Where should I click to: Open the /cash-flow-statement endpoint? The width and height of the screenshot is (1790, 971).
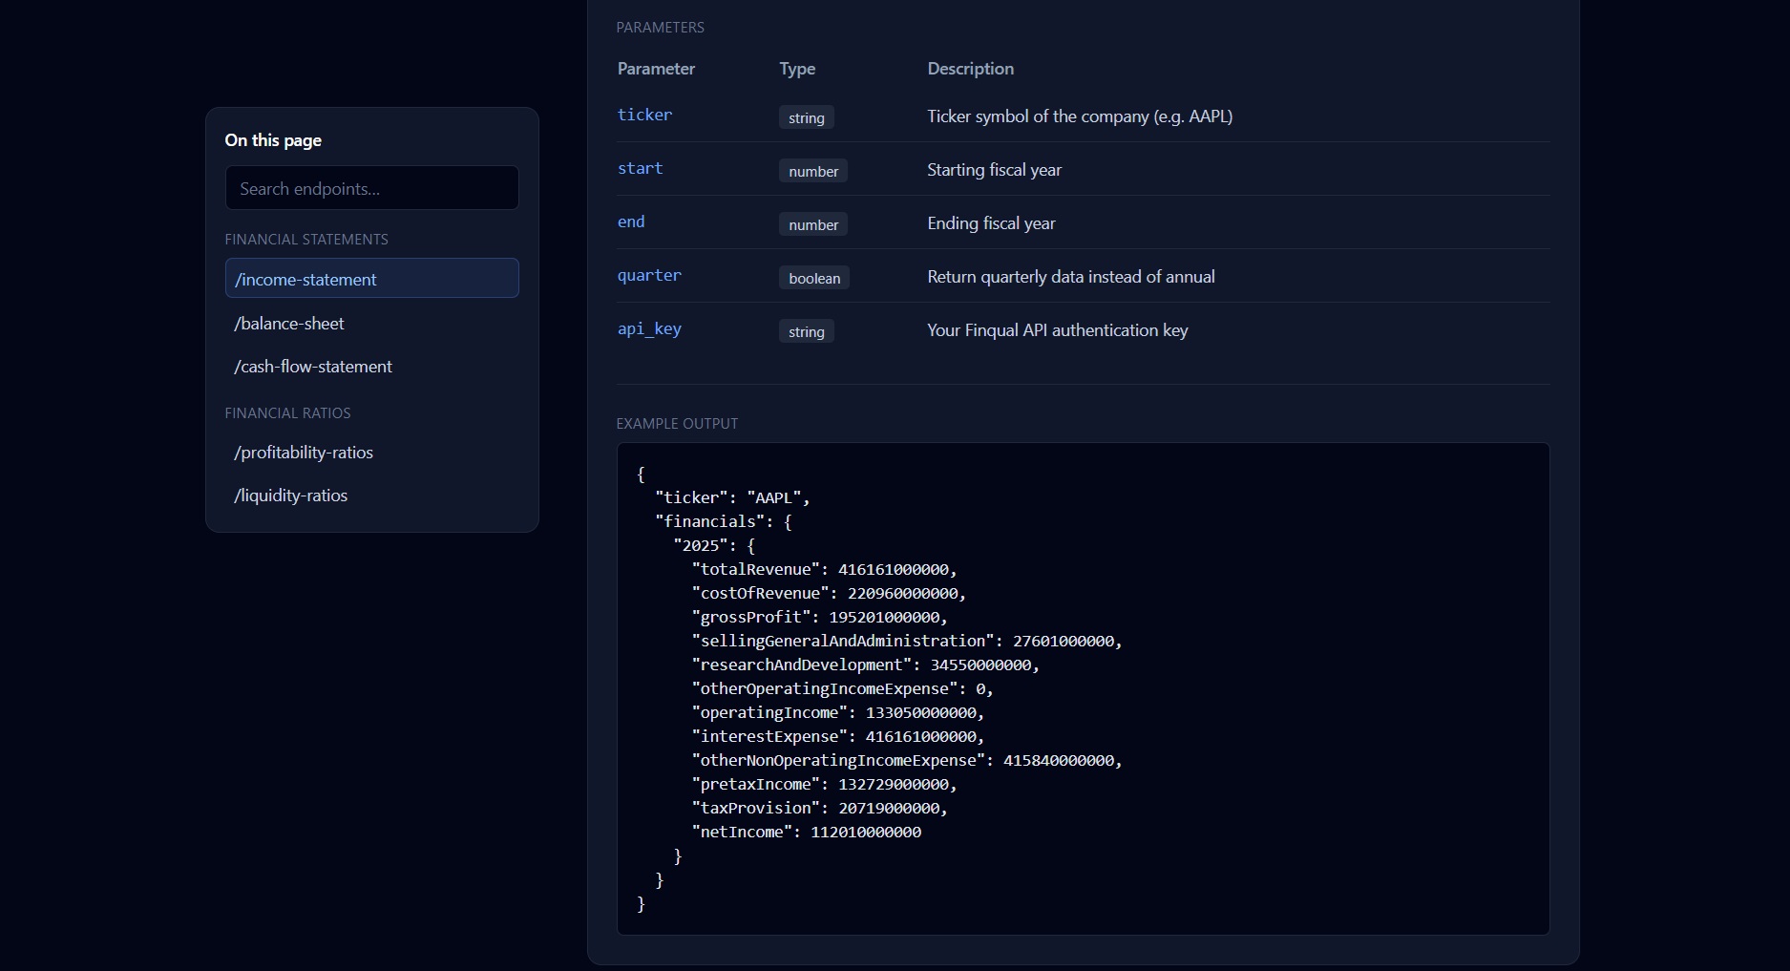click(x=312, y=366)
